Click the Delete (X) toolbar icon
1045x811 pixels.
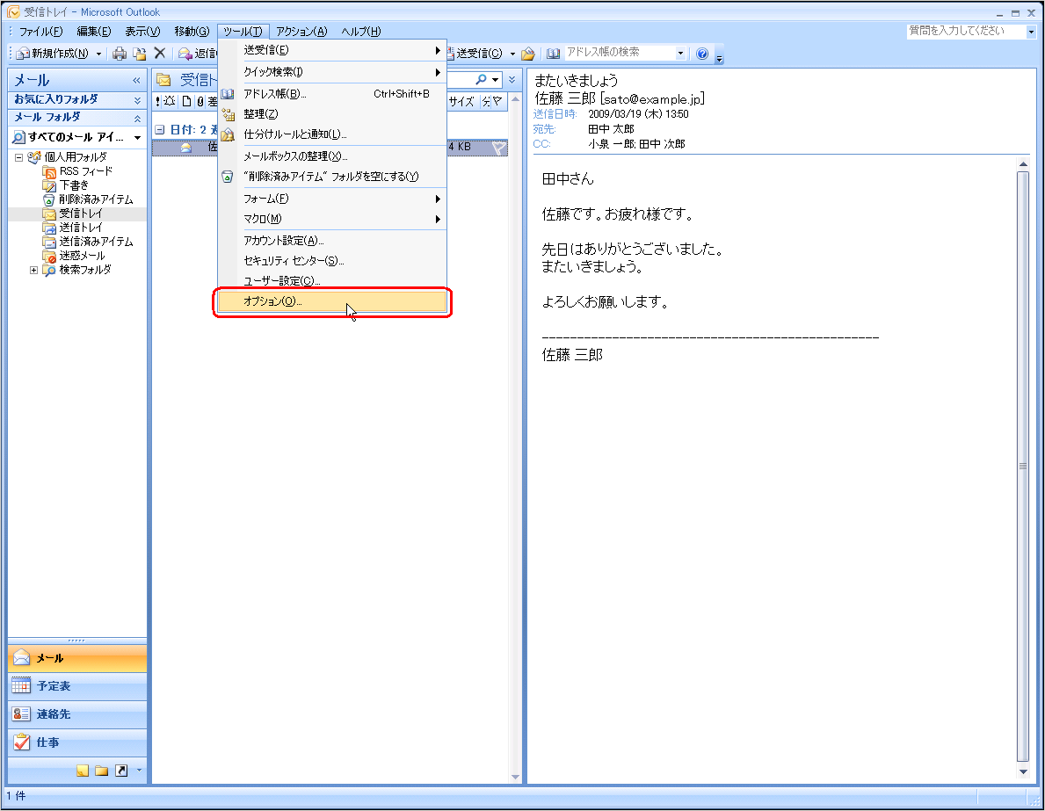pyautogui.click(x=160, y=54)
